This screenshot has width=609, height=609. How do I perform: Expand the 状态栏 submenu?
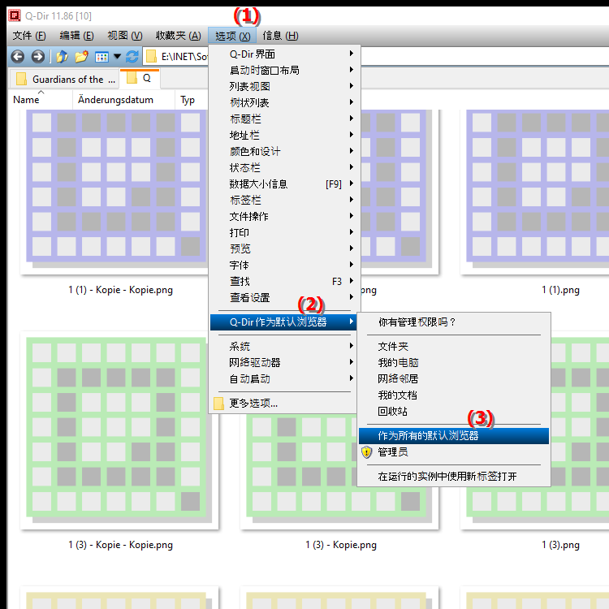tap(284, 168)
